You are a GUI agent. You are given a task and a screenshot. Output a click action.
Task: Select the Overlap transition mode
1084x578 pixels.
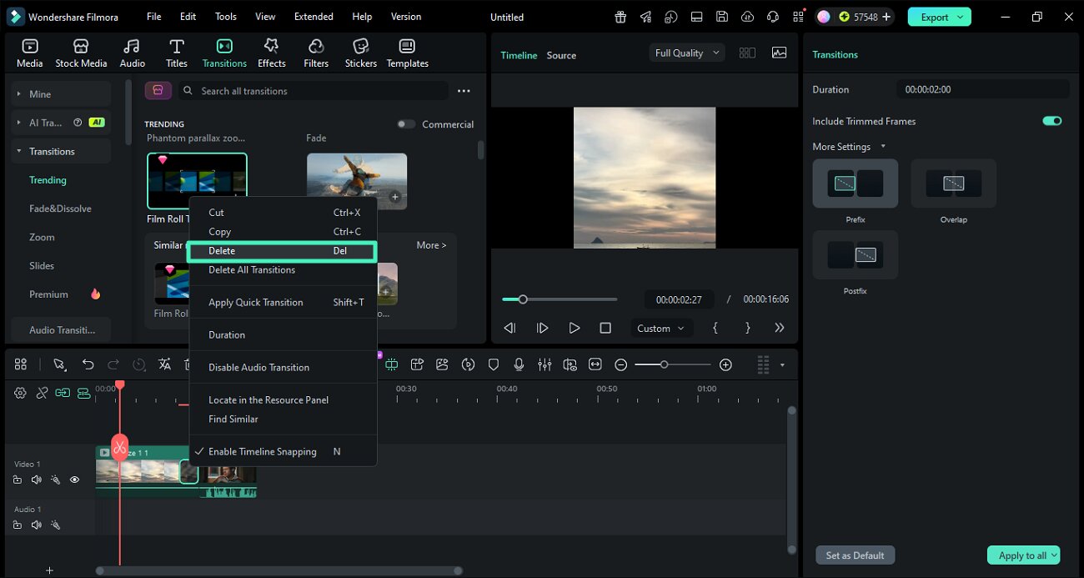click(953, 184)
